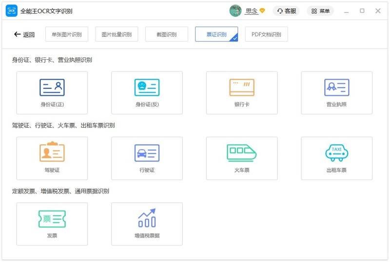This screenshot has width=390, height=262.
Task: Click the VIP diamond badge
Action: (262, 11)
